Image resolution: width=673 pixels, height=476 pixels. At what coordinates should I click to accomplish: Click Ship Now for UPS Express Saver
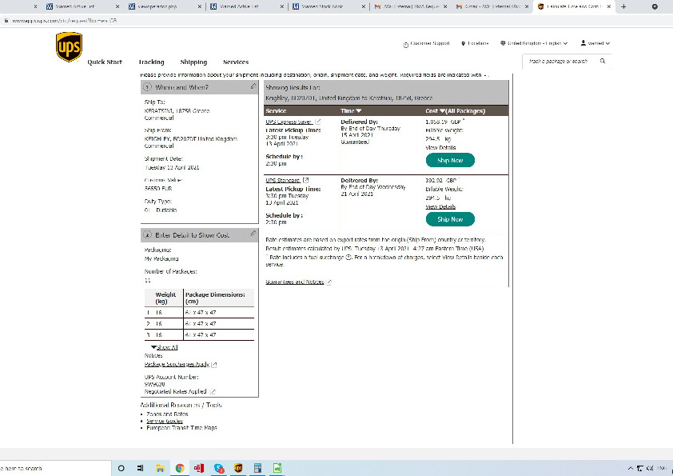450,160
